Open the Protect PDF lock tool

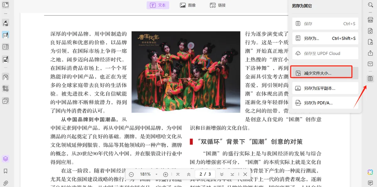pyautogui.click(x=370, y=42)
